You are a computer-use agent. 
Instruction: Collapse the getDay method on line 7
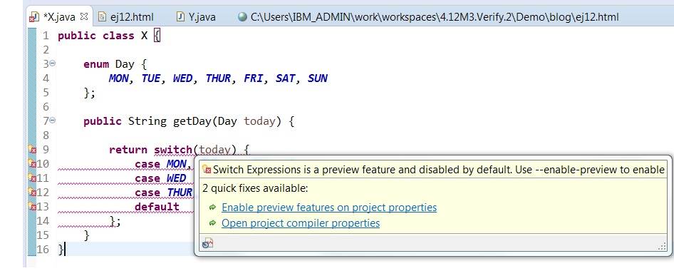(x=53, y=121)
